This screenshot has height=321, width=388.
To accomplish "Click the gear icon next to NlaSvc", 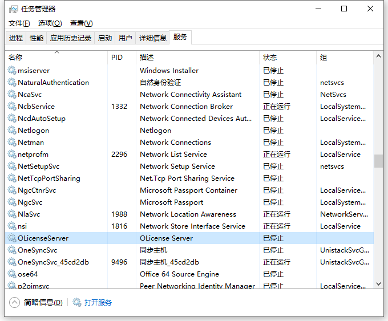I will [x=12, y=214].
